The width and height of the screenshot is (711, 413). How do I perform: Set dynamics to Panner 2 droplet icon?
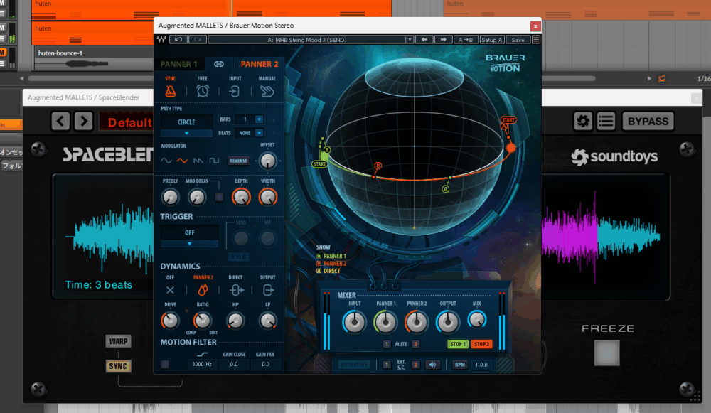(203, 290)
